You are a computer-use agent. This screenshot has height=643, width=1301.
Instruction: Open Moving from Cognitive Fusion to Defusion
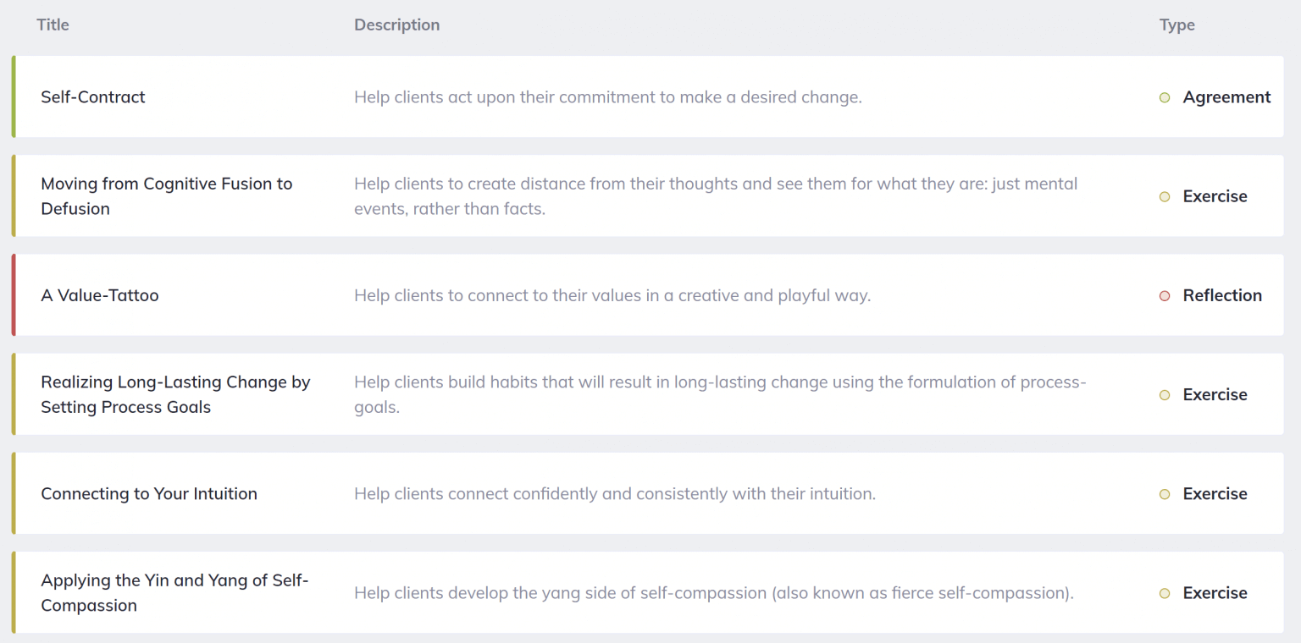pos(167,195)
